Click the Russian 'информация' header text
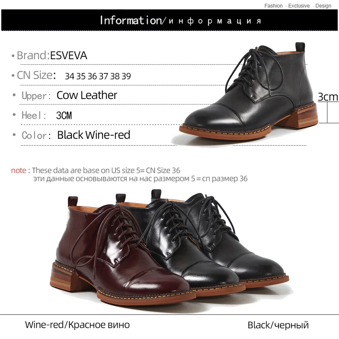 (x=215, y=21)
